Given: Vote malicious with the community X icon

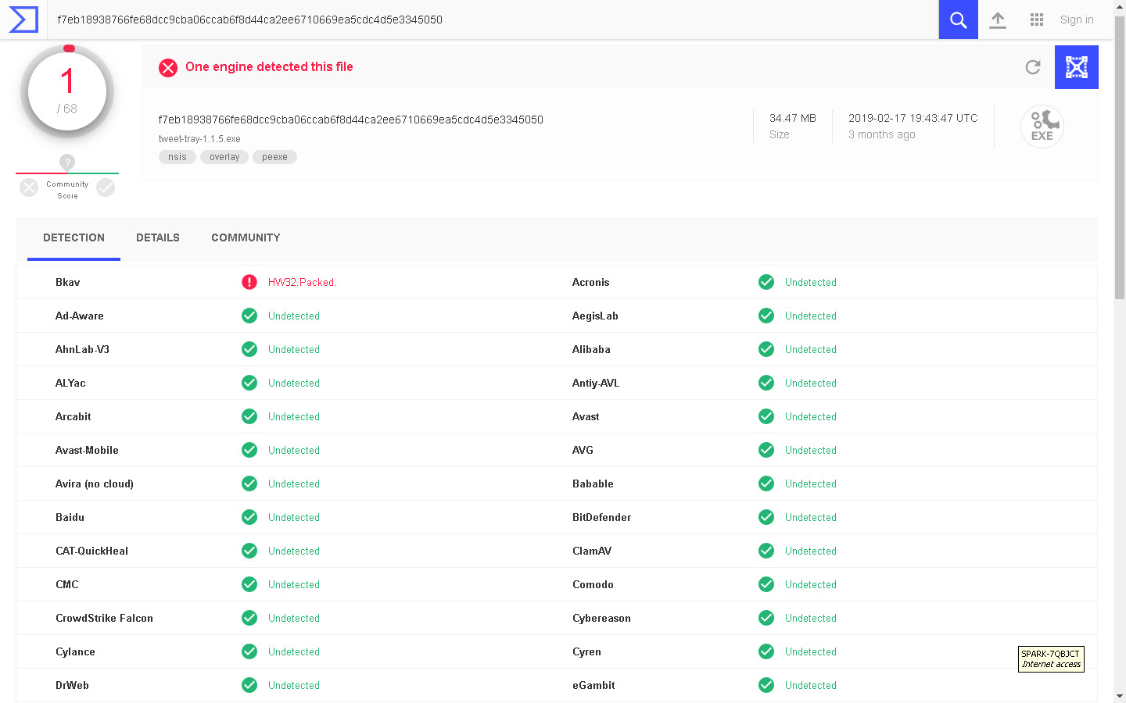Looking at the screenshot, I should point(29,187).
